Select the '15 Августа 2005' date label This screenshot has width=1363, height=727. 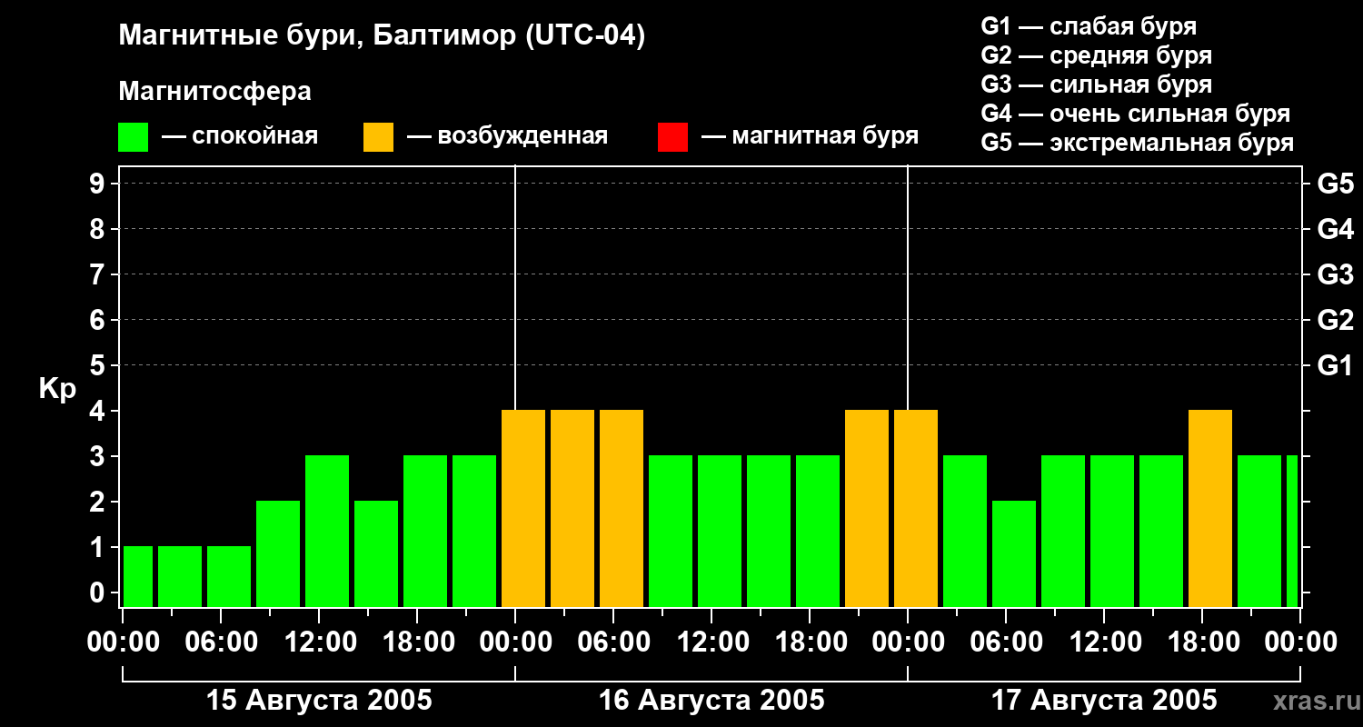tap(319, 701)
